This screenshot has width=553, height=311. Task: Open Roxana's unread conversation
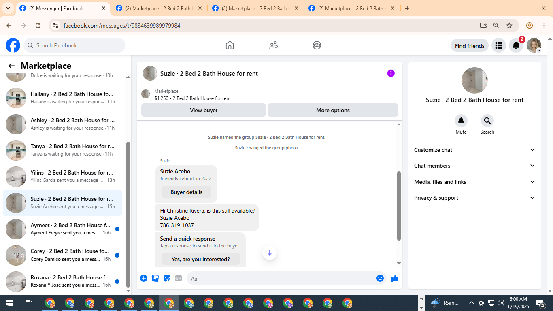click(x=63, y=281)
